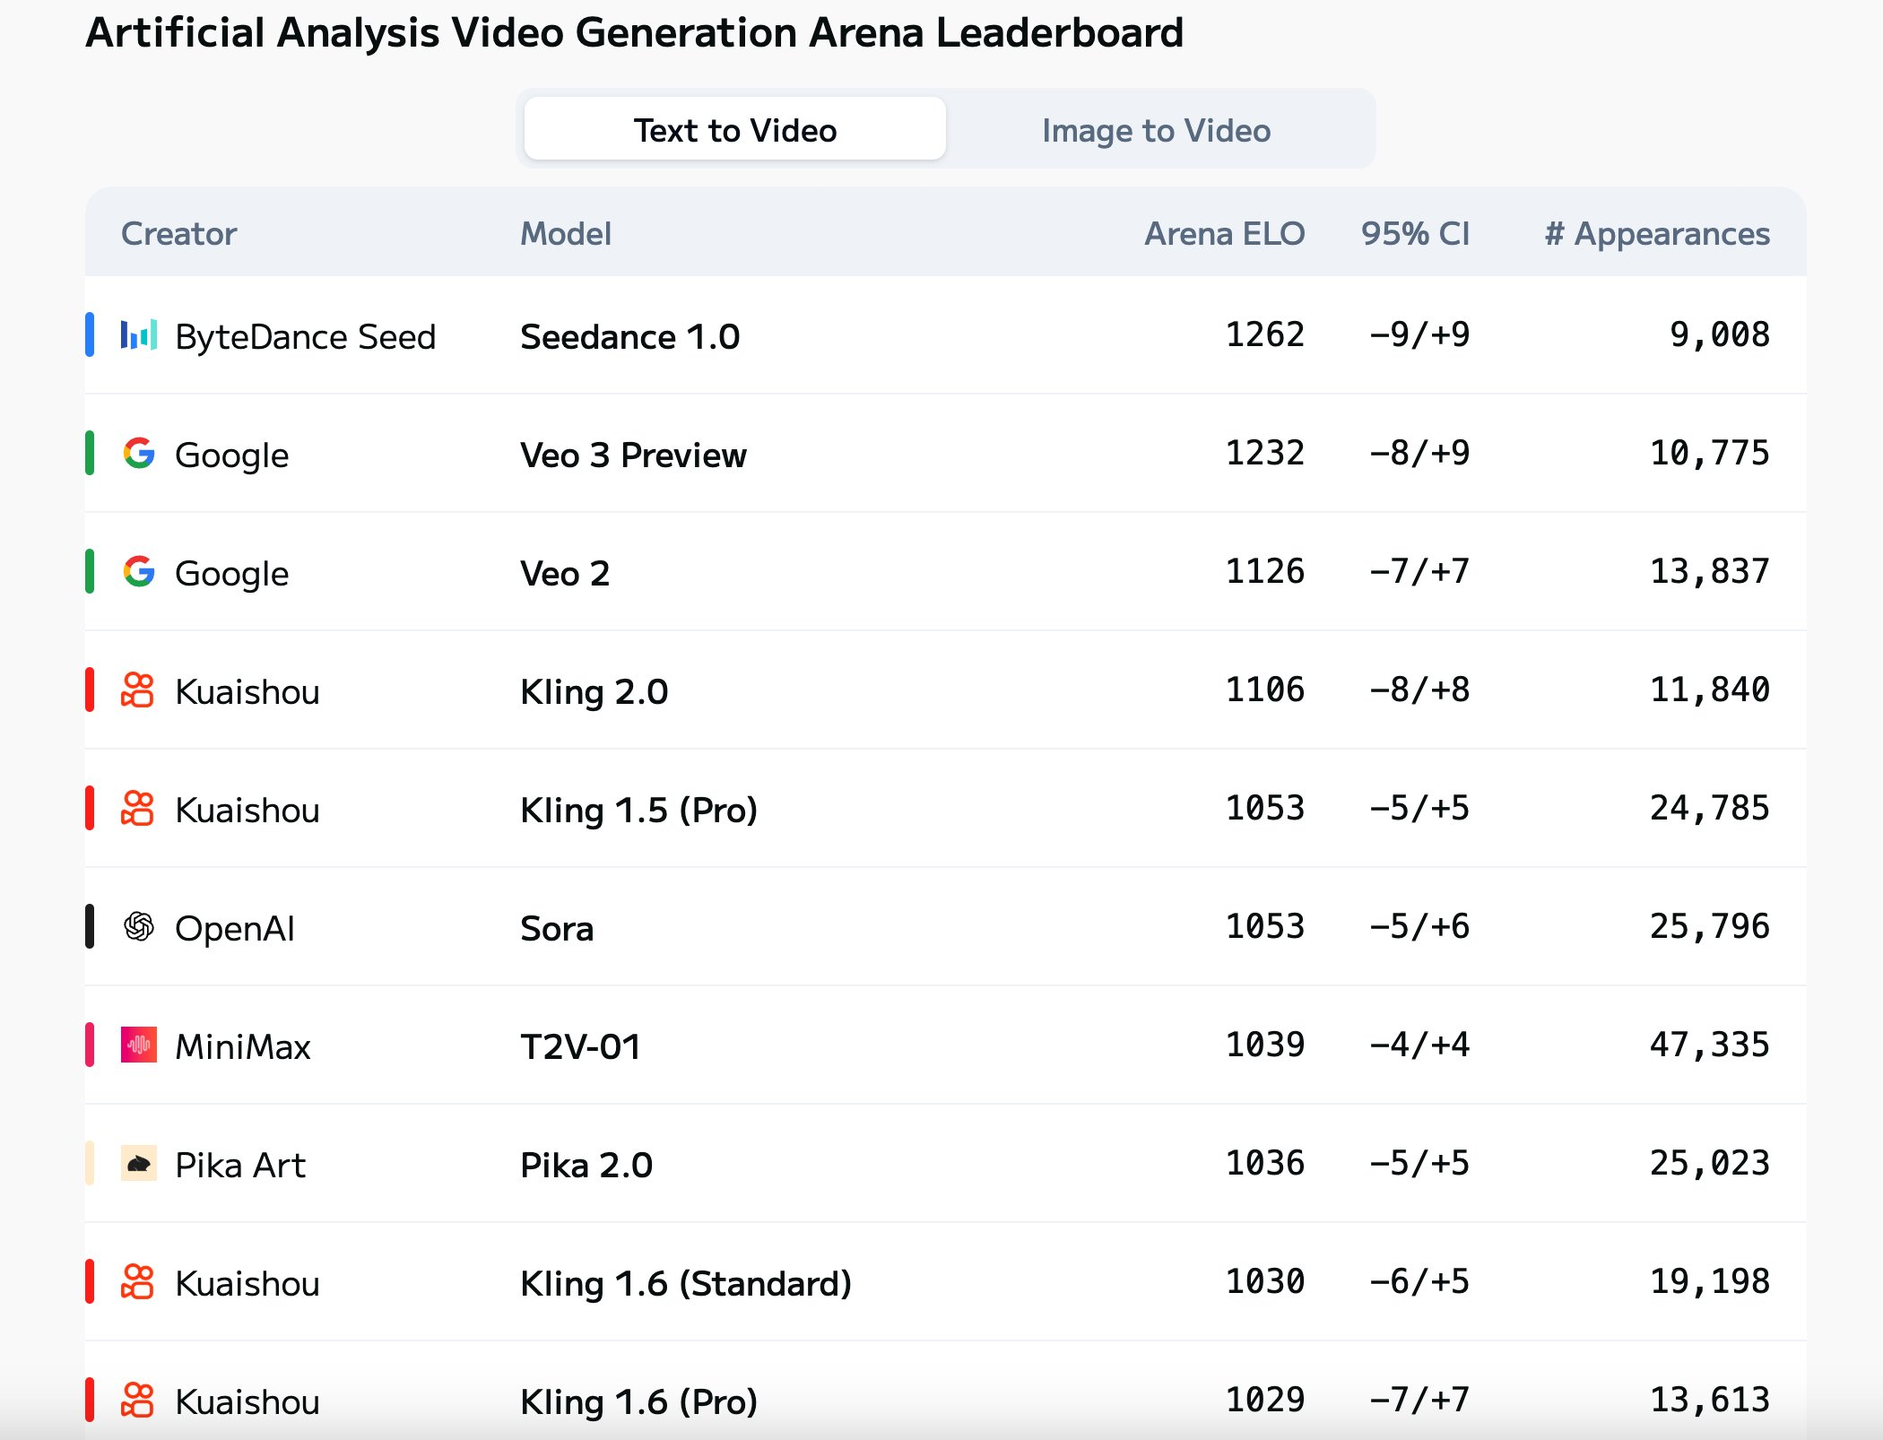The height and width of the screenshot is (1440, 1883).
Task: Click the MiniMax logo icon
Action: [139, 1045]
